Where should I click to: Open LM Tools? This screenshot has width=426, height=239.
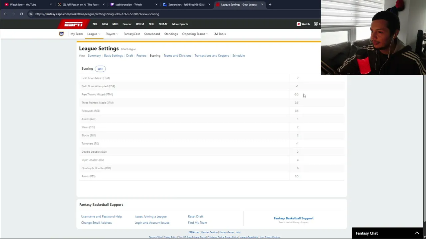pyautogui.click(x=220, y=34)
